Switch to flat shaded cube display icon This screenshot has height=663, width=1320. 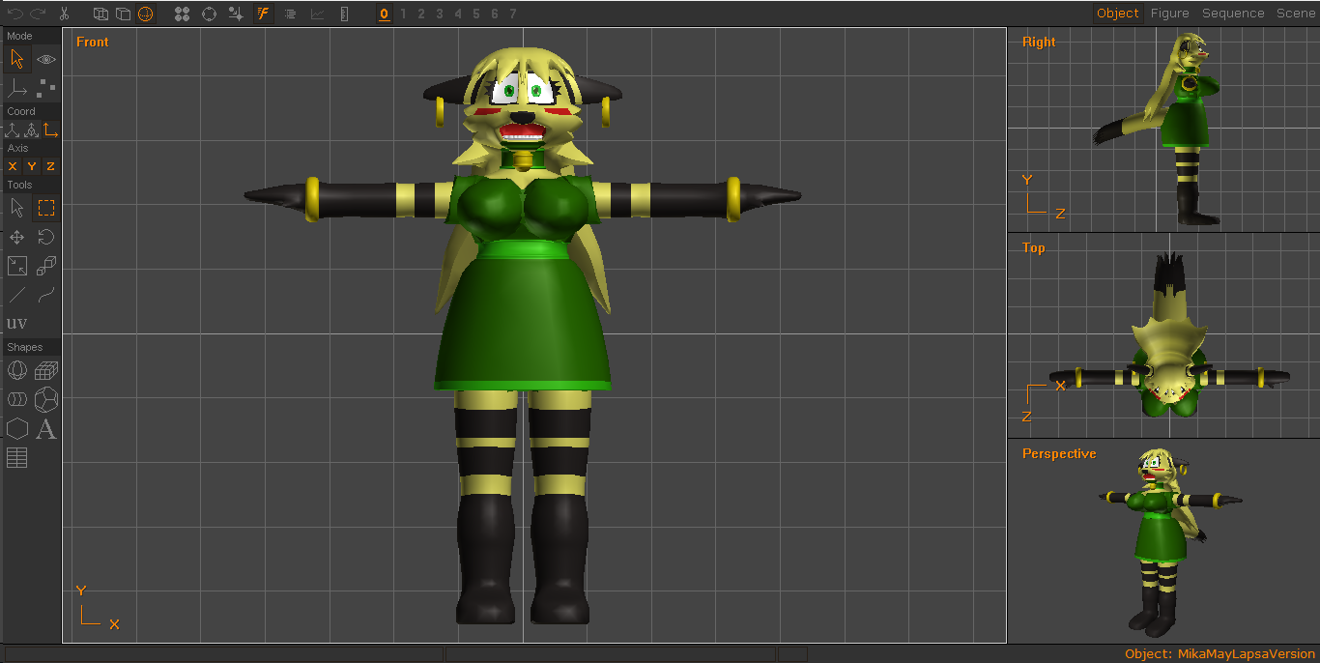[123, 14]
